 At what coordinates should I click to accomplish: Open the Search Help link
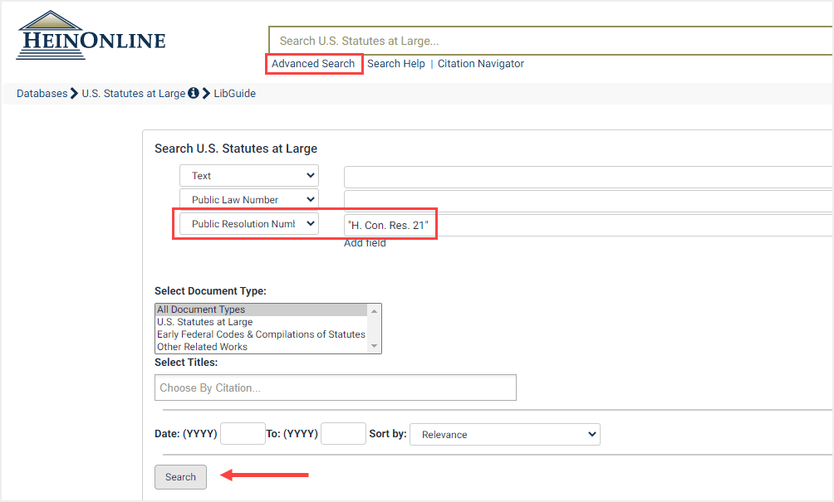coord(395,64)
